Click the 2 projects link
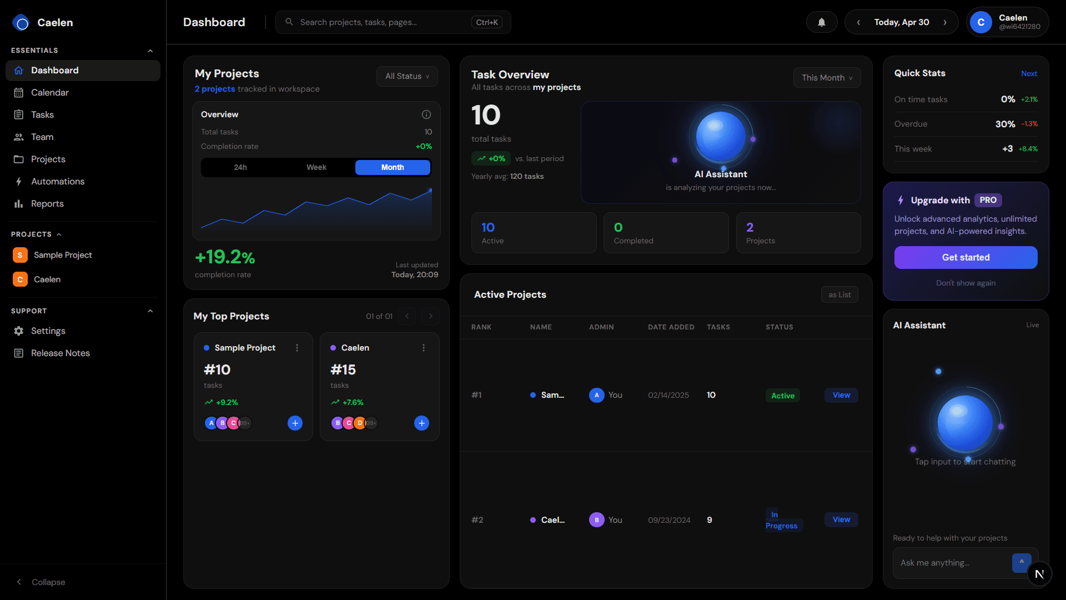The height and width of the screenshot is (600, 1066). tap(215, 89)
